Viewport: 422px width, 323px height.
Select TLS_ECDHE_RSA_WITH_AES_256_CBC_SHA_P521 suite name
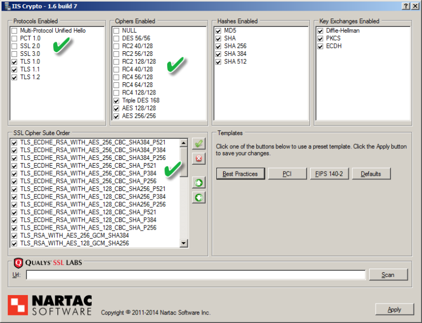(x=88, y=166)
